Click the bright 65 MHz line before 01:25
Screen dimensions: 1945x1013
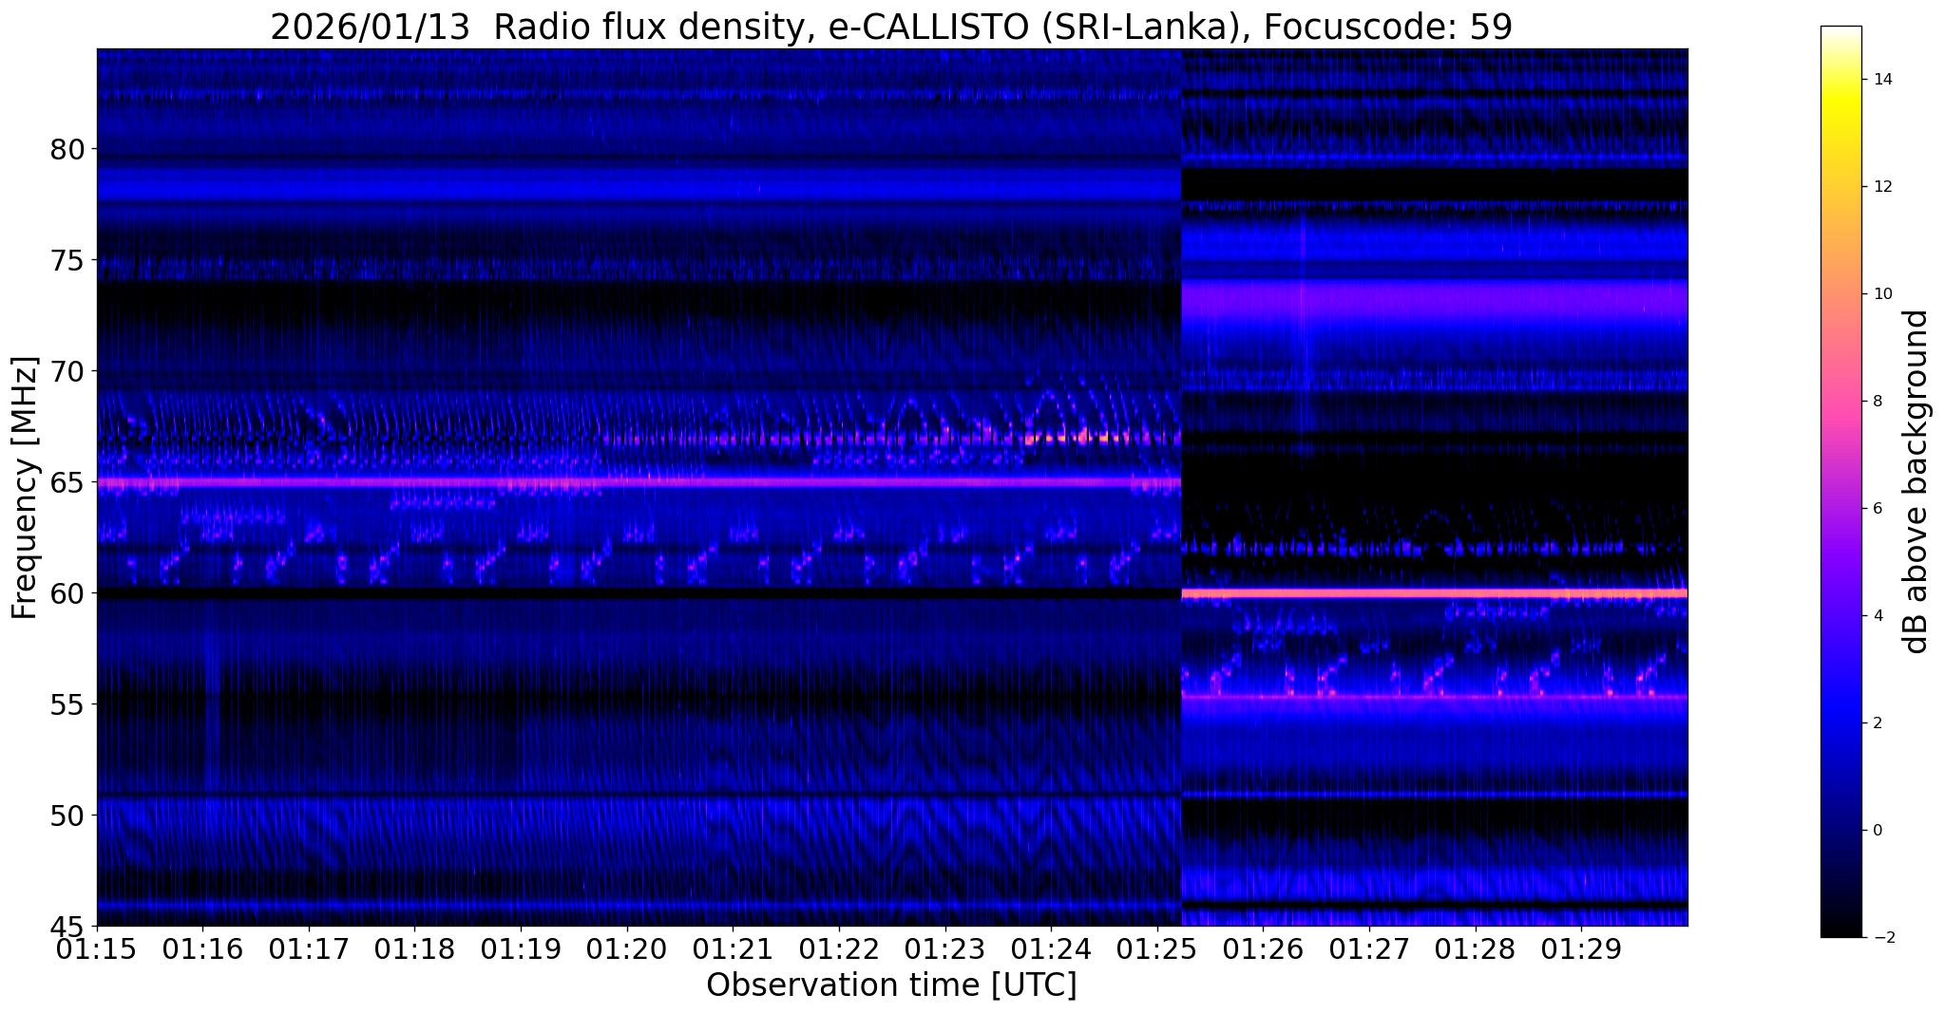pyautogui.click(x=639, y=482)
